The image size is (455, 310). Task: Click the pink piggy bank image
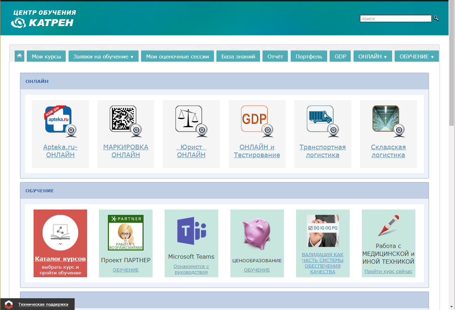(x=257, y=234)
